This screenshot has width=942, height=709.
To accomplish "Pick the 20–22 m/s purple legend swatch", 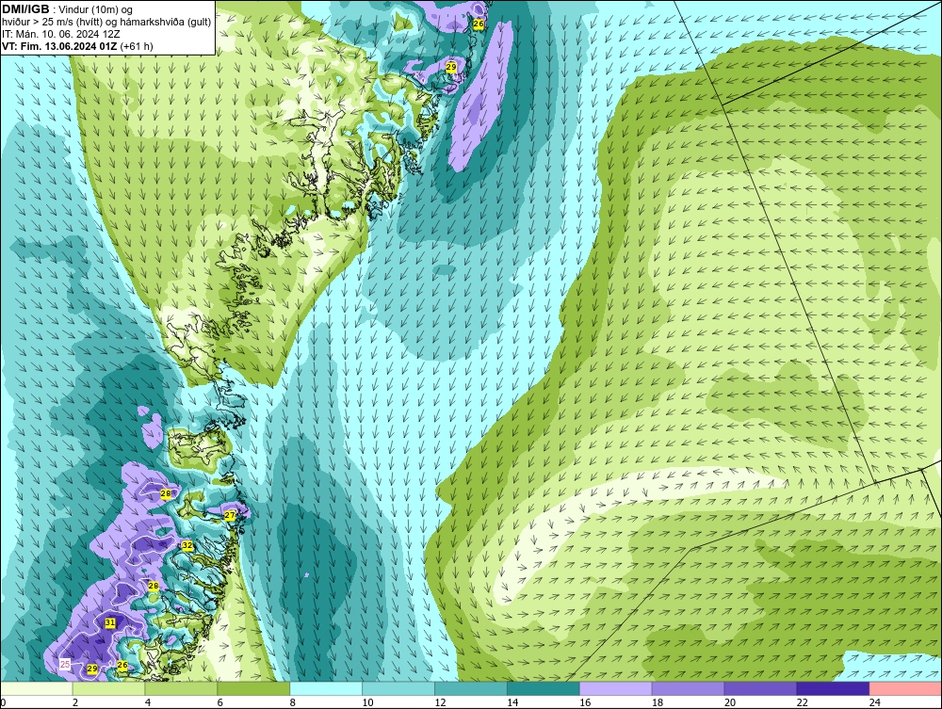I will pos(760,688).
